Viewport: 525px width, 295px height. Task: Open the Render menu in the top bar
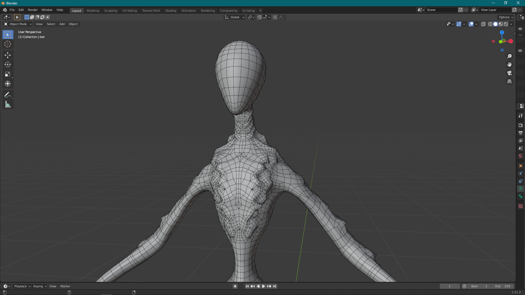point(32,10)
